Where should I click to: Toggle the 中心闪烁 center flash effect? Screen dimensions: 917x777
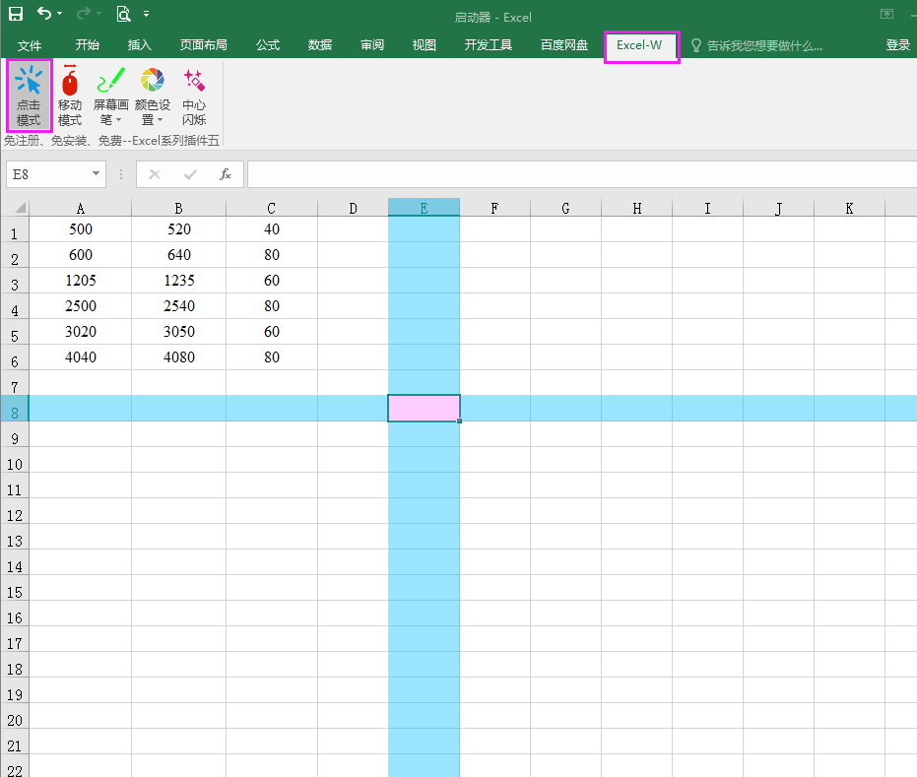[194, 96]
